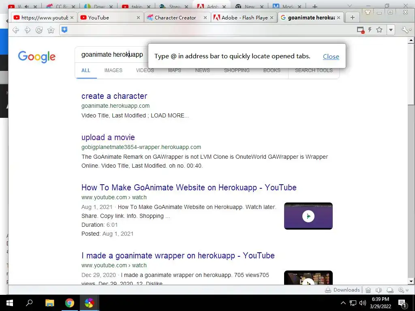Open favorites with the star icon near refresh
The width and height of the screenshot is (415, 311).
51,30
